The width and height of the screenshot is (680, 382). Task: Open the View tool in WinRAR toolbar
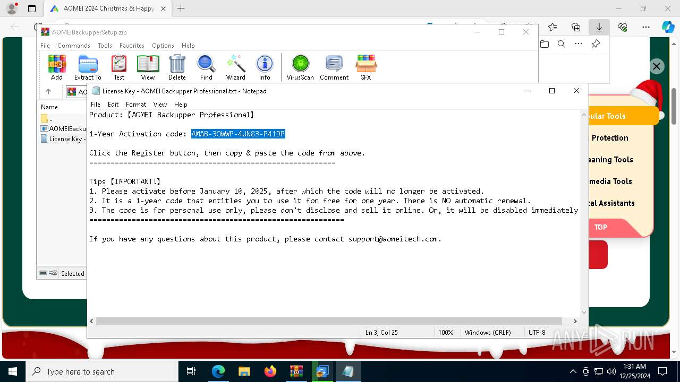[148, 67]
